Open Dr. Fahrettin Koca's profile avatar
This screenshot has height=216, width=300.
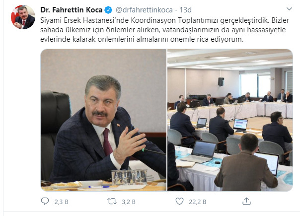click(23, 17)
